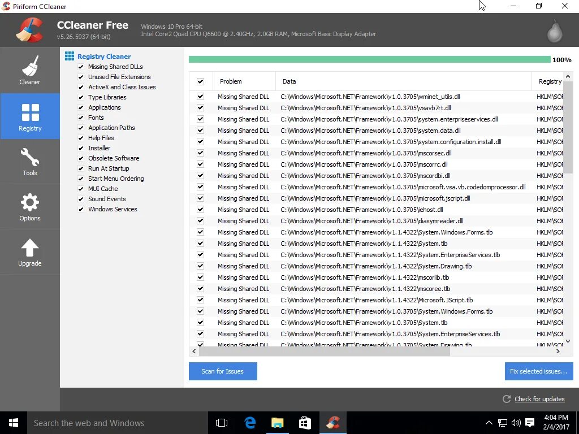Open the Windows Store taskbar icon
Screen dimensions: 579x434
(x=305, y=423)
